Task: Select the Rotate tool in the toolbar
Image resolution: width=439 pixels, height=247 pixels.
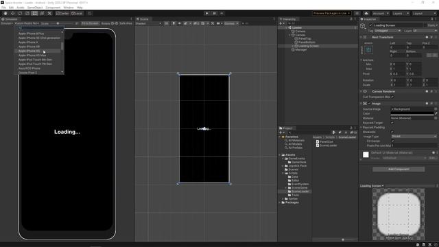Action: (20, 14)
